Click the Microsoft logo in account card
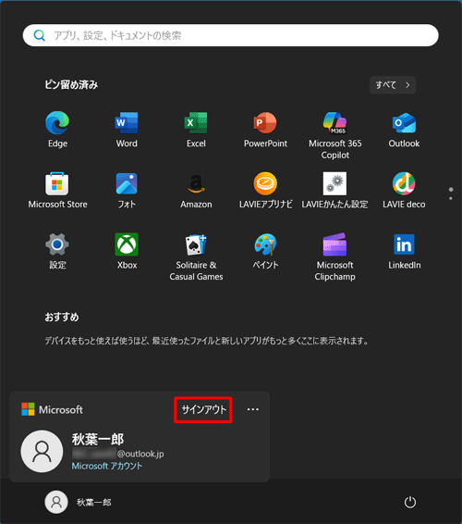The width and height of the screenshot is (462, 524). [28, 409]
